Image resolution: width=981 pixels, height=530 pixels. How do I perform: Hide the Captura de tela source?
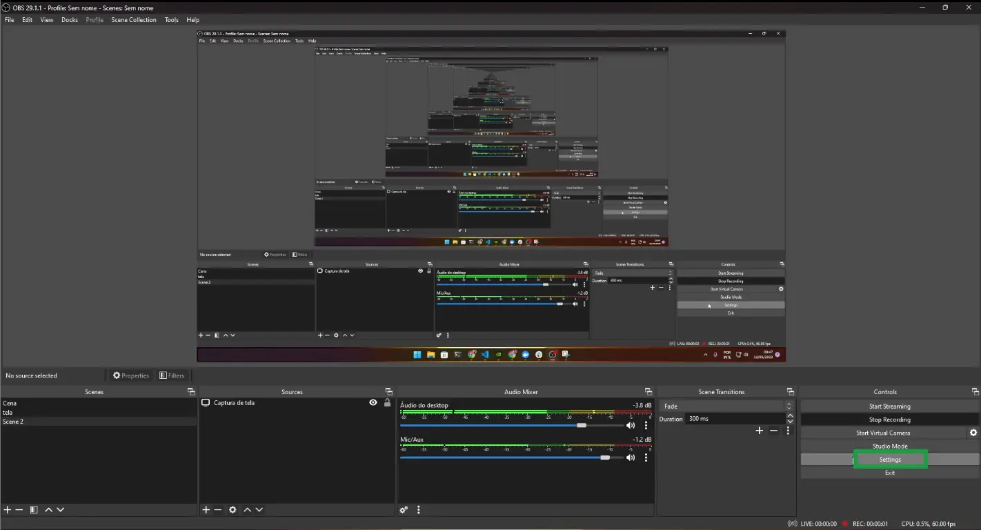pos(373,402)
